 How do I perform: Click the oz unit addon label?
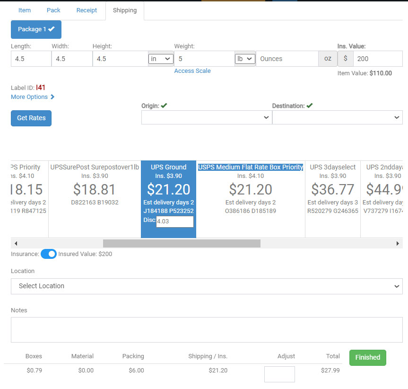point(328,59)
